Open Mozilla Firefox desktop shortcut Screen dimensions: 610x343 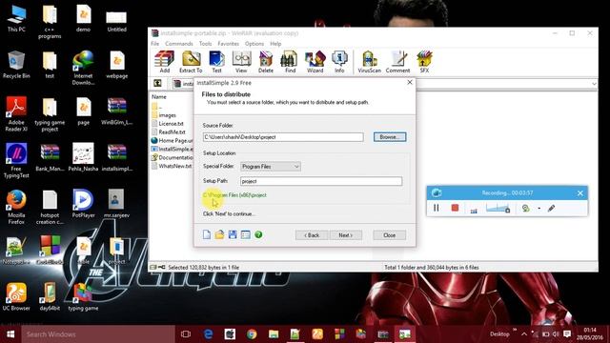pos(16,207)
